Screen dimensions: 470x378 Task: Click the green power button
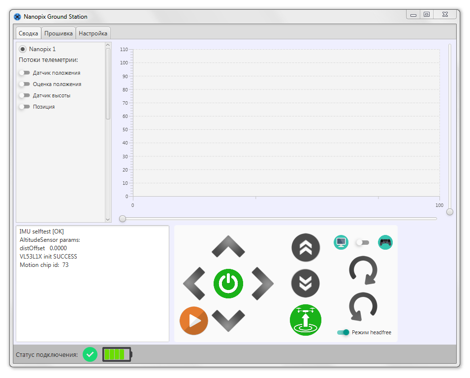click(228, 284)
